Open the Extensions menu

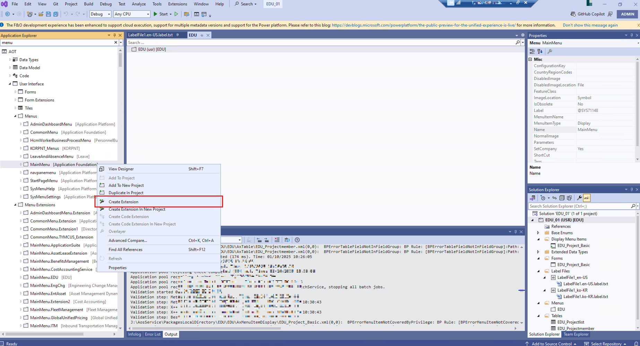[178, 4]
